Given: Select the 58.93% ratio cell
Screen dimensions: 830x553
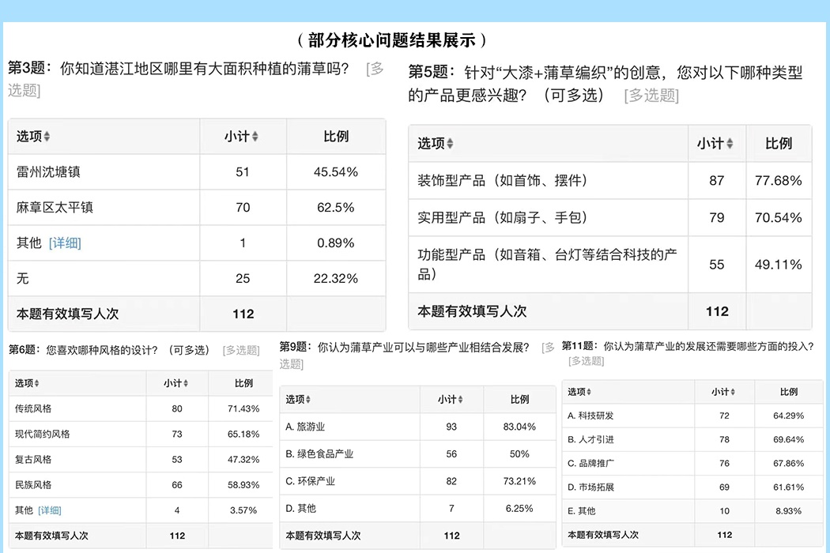Looking at the screenshot, I should coord(243,485).
